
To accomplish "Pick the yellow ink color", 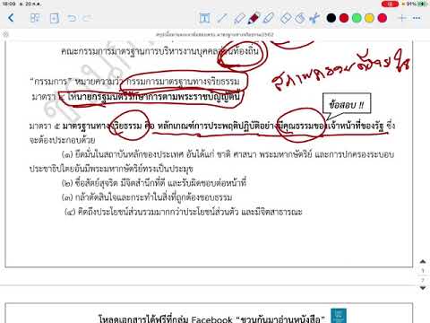I will click(369, 18).
